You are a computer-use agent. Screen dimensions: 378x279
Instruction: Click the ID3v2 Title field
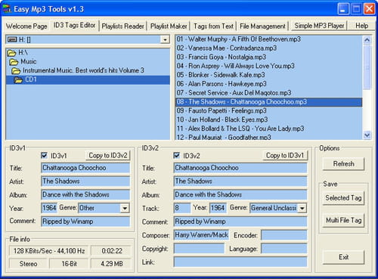point(240,168)
